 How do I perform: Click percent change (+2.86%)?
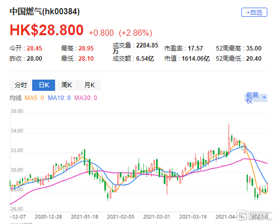(x=135, y=33)
